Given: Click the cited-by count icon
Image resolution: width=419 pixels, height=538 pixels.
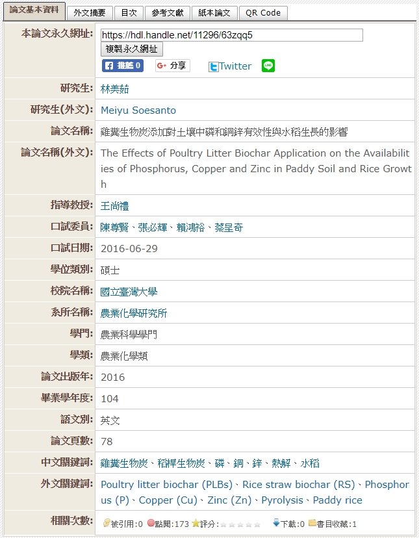Looking at the screenshot, I should point(106,524).
